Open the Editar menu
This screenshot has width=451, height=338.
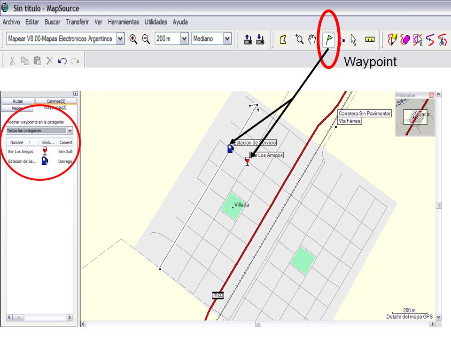point(32,22)
